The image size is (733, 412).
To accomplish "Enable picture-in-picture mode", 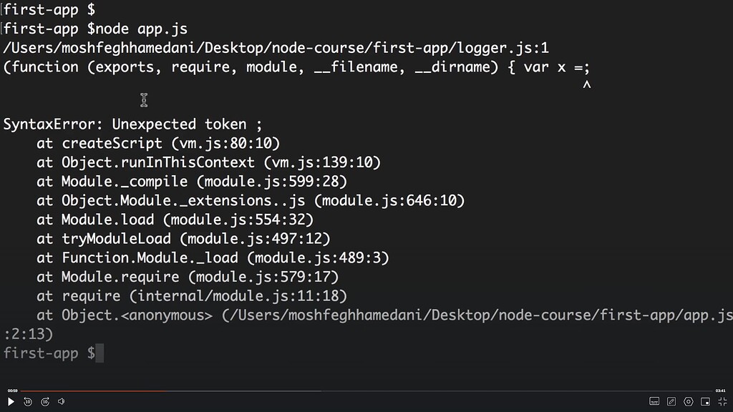I will coord(704,401).
